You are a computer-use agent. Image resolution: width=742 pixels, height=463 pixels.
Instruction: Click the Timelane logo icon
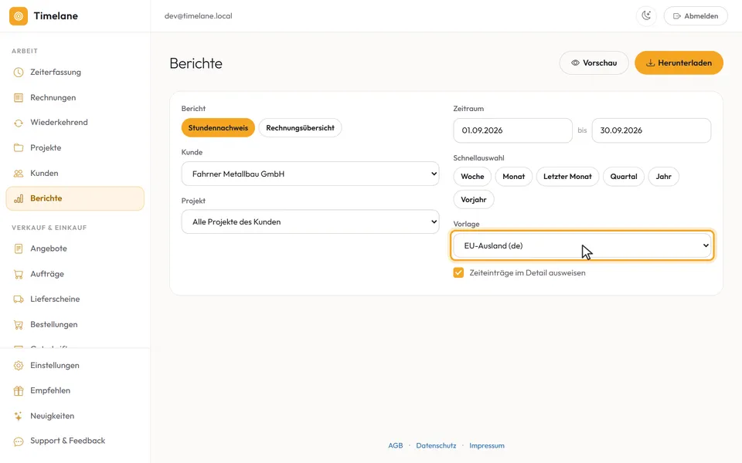coord(19,16)
